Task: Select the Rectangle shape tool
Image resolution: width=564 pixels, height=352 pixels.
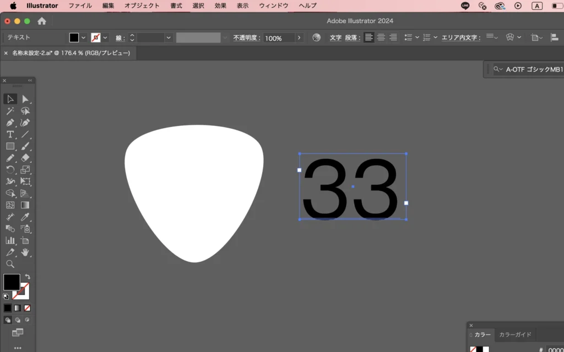Action: pyautogui.click(x=10, y=146)
